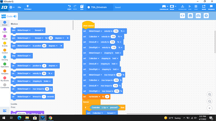
Task: Select the Motion block category
Action: click(x=5, y=23)
